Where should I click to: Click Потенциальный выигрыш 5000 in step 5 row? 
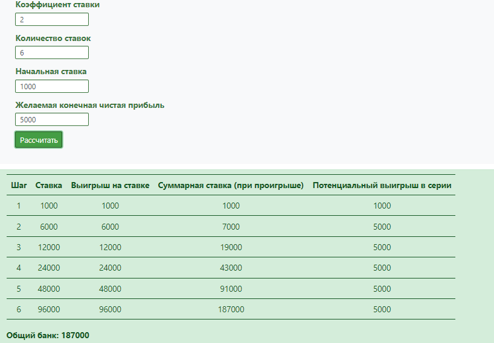point(382,289)
